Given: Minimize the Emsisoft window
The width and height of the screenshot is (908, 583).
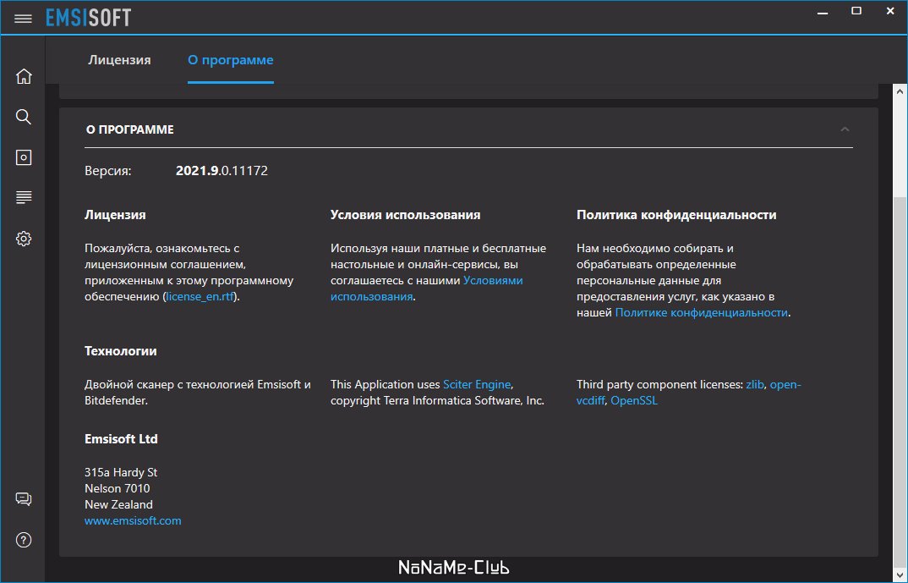Looking at the screenshot, I should 823,12.
